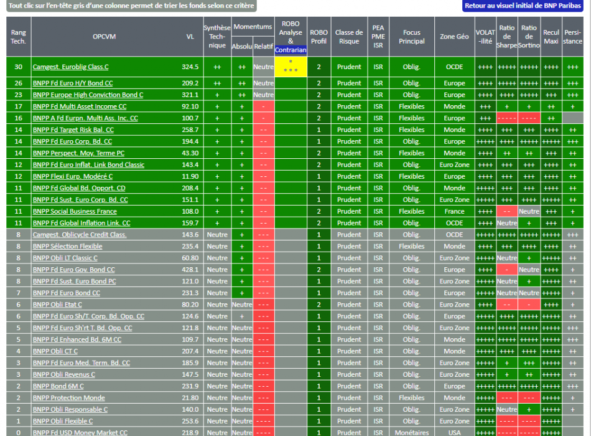
Task: Open the BNPP Flexi Eurp. Modéré C link
Action: click(x=73, y=176)
